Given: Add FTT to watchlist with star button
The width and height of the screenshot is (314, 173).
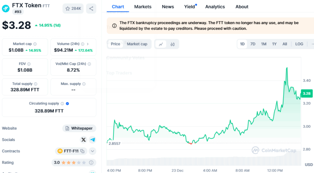Looking at the screenshot, I should tap(73, 8).
